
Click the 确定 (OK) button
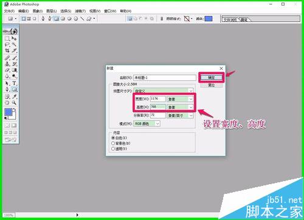[212, 77]
